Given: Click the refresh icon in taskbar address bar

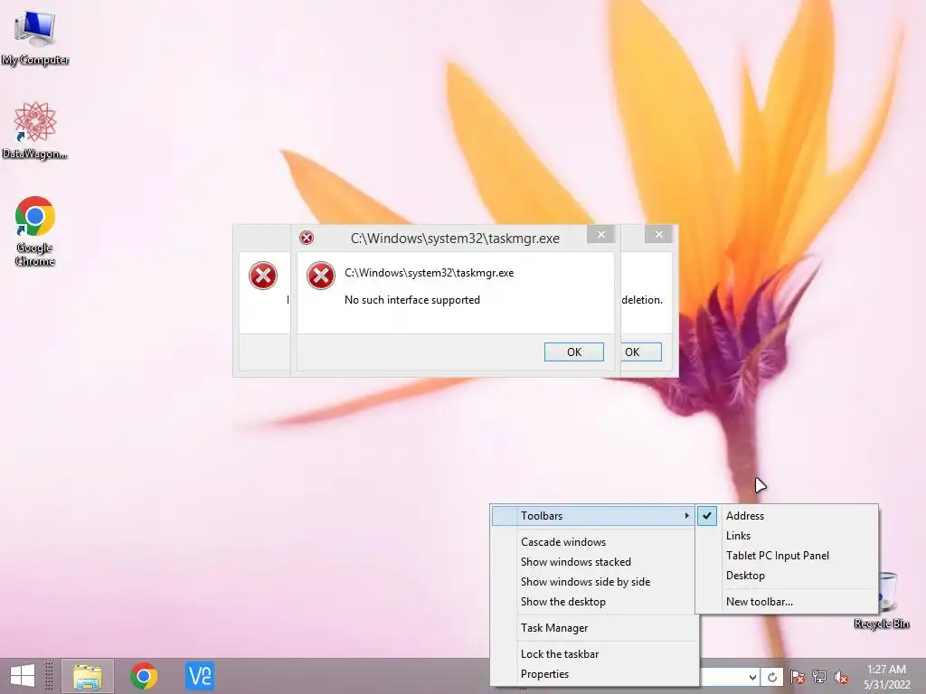Looking at the screenshot, I should point(772,677).
